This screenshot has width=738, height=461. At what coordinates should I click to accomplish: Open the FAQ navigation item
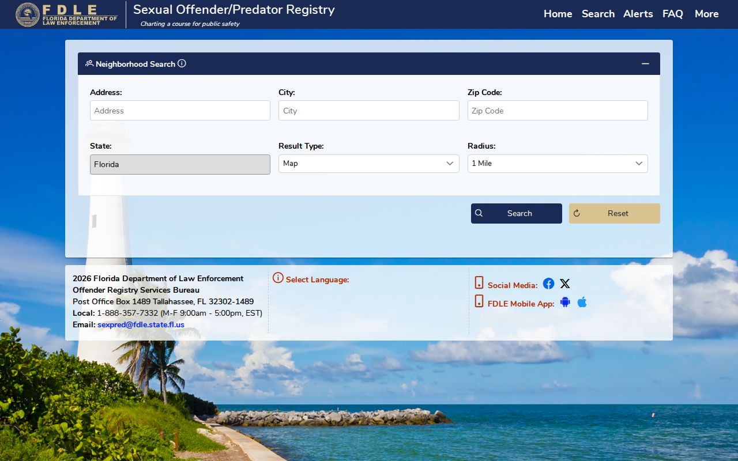673,14
